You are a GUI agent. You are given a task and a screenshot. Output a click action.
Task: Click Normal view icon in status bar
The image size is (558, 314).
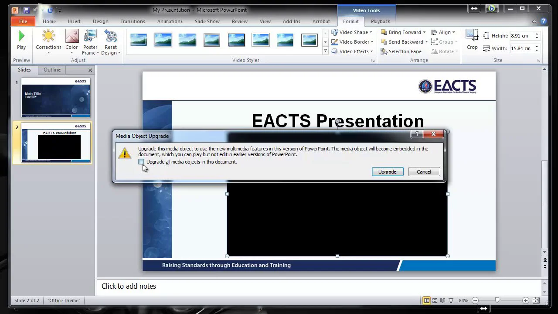(427, 300)
